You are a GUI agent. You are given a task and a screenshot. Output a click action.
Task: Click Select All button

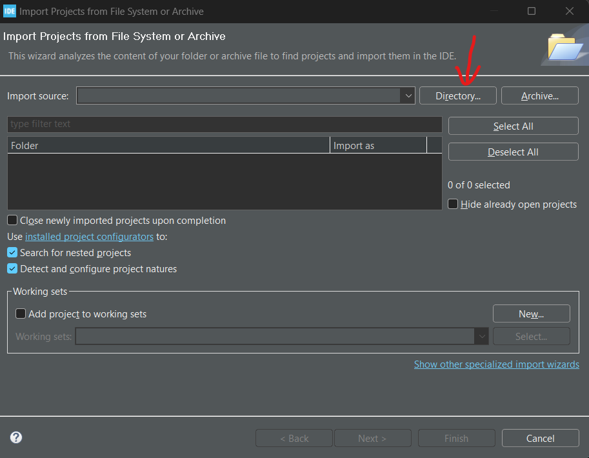click(513, 126)
